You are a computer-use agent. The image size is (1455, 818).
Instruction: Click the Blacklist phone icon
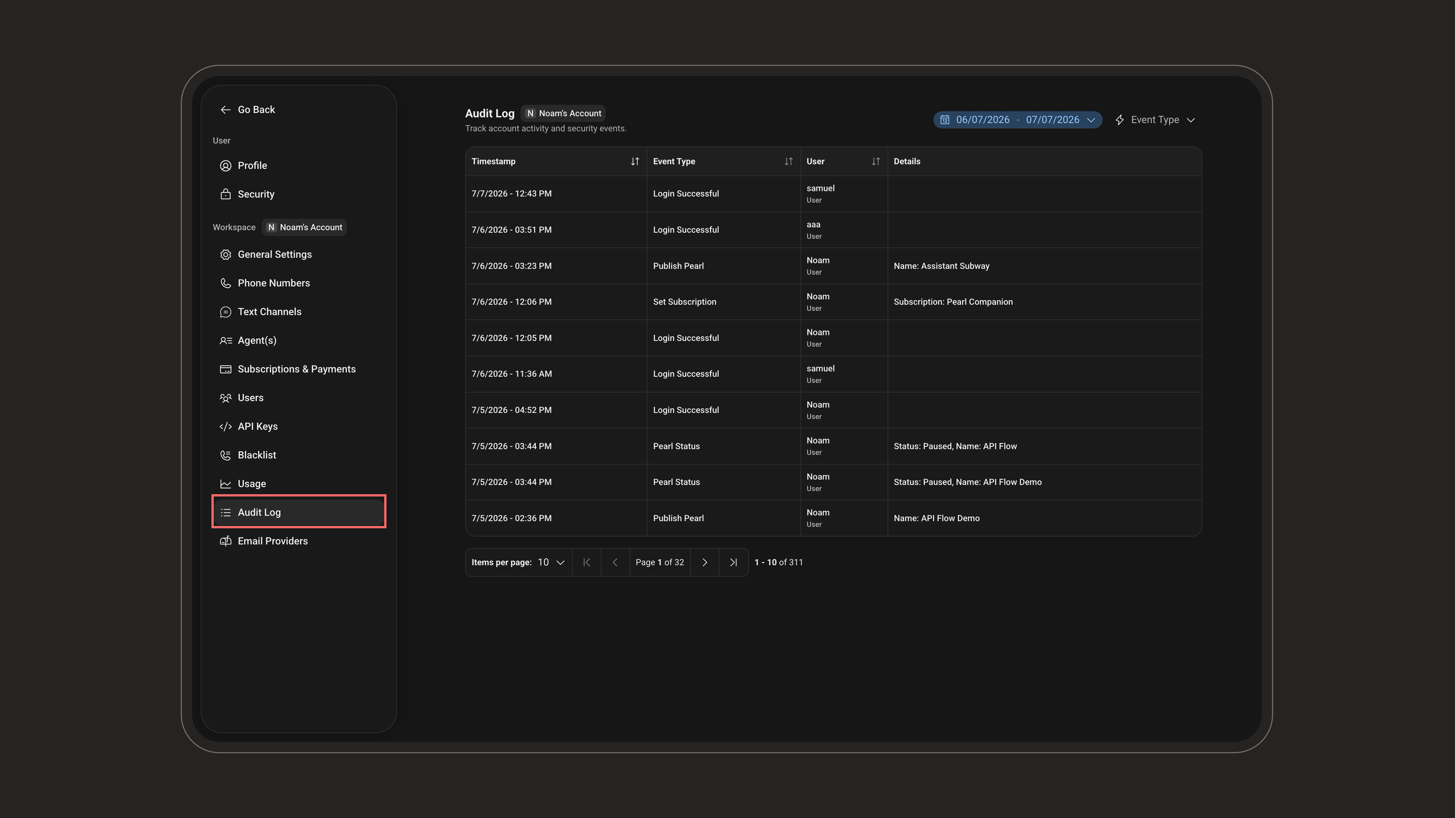(x=225, y=455)
